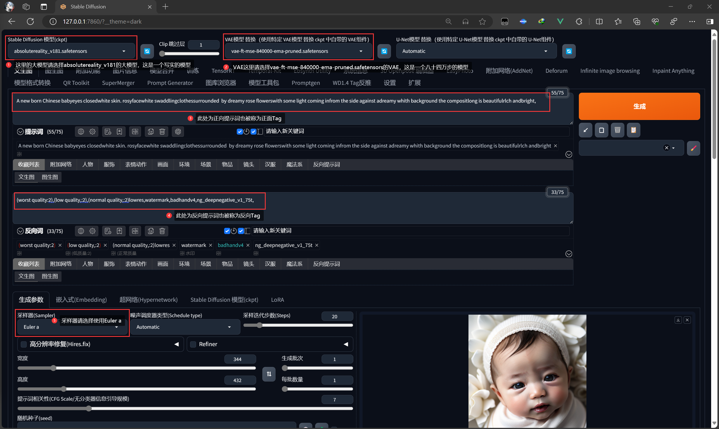Download the generated baby image
Image resolution: width=719 pixels, height=429 pixels.
tap(678, 320)
